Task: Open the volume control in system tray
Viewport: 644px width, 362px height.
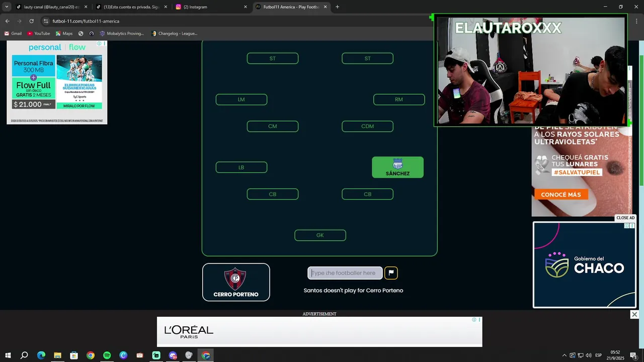Action: click(588, 355)
